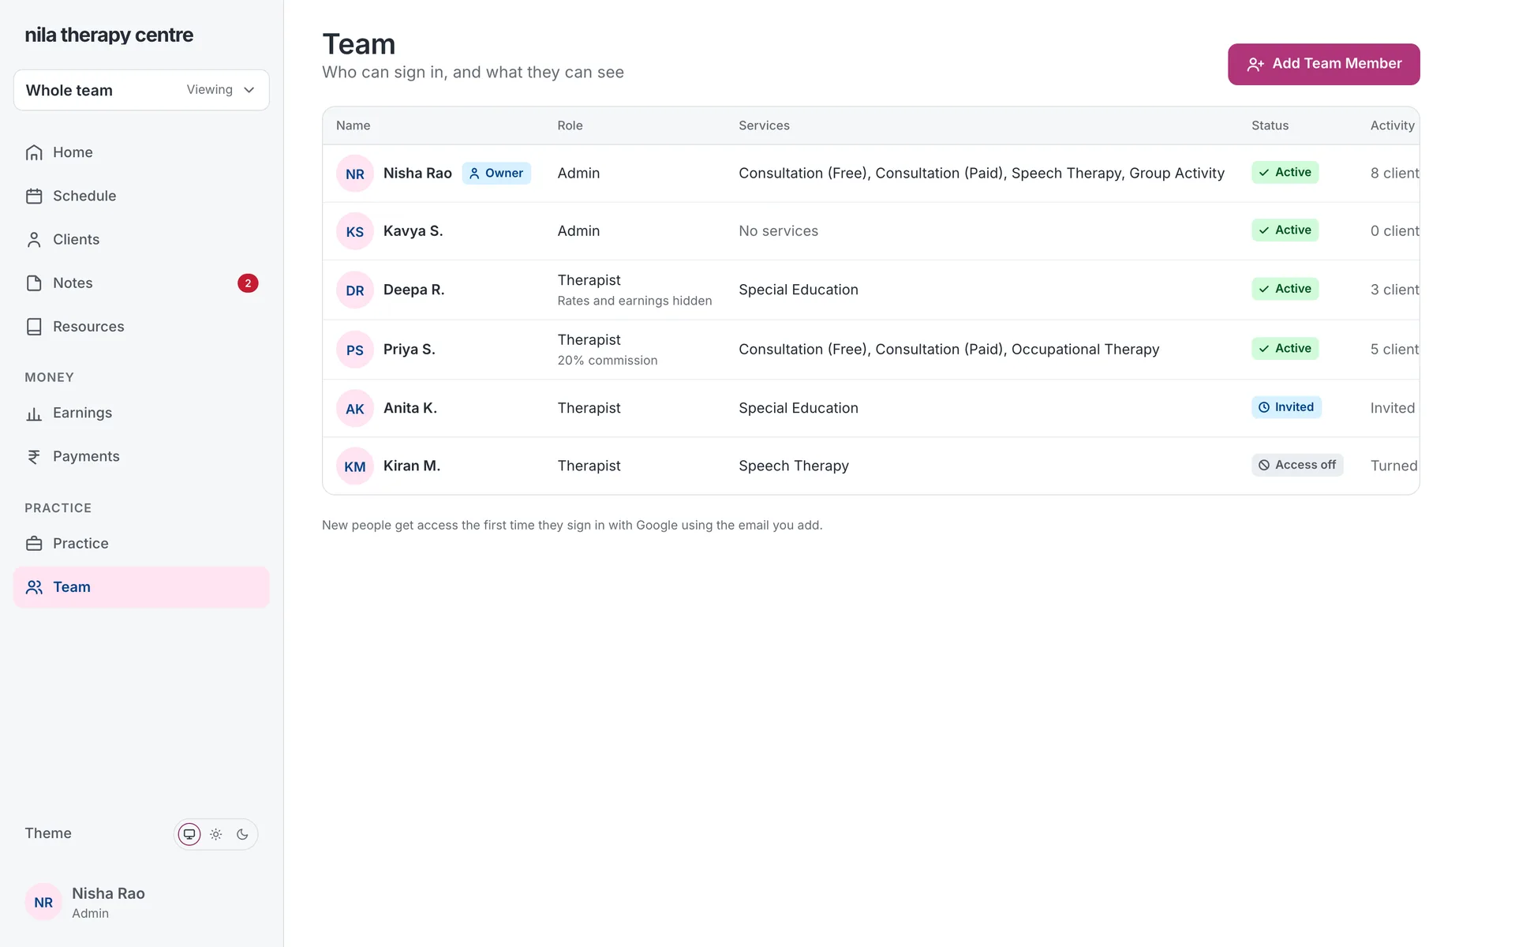Click the Status column header
This screenshot has height=947, width=1515.
[1270, 125]
